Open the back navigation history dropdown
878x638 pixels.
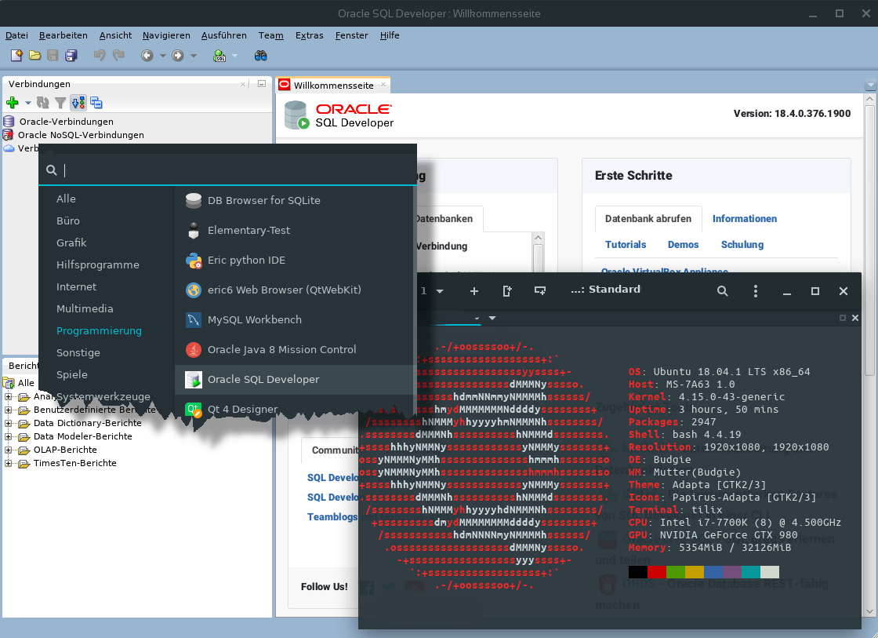(163, 56)
